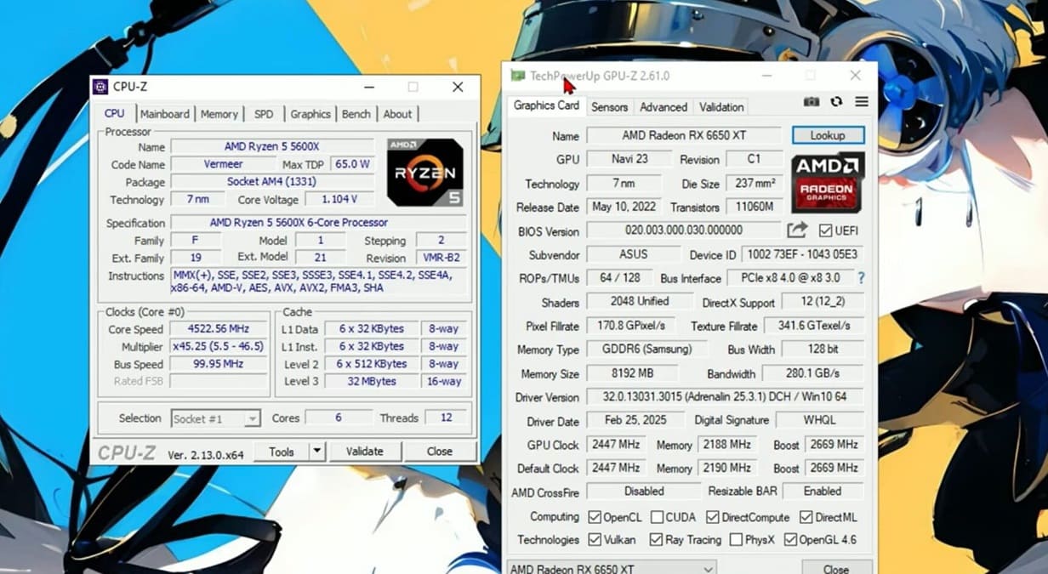Click the Bus Interface question mark icon
Image resolution: width=1048 pixels, height=574 pixels.
[x=861, y=278]
